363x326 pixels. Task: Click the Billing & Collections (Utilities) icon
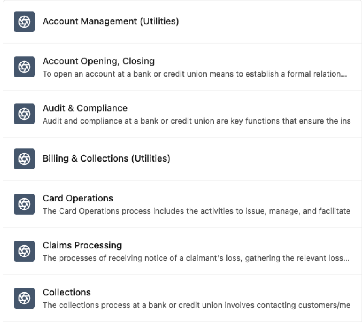click(x=24, y=159)
